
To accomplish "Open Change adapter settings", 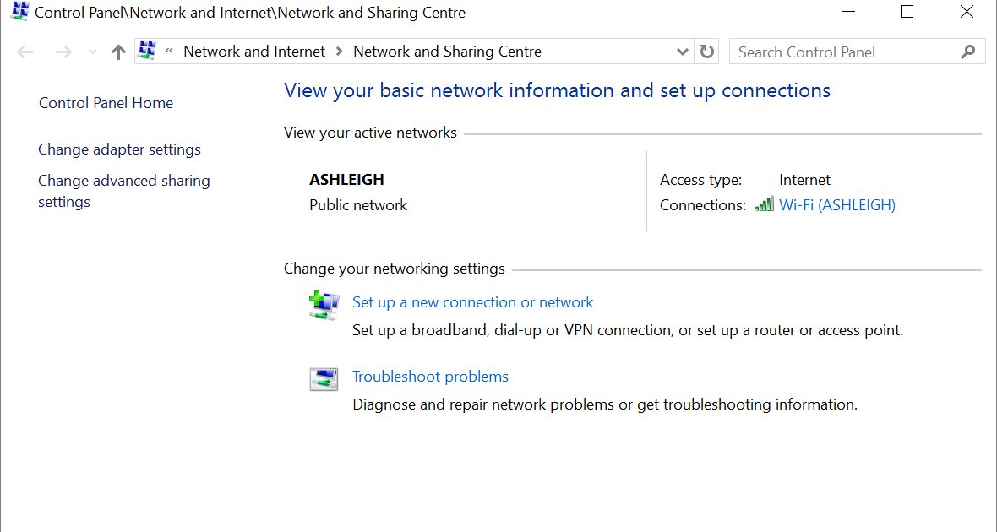I will tap(119, 149).
